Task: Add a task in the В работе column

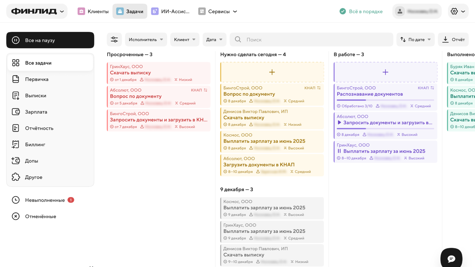Action: (385, 72)
